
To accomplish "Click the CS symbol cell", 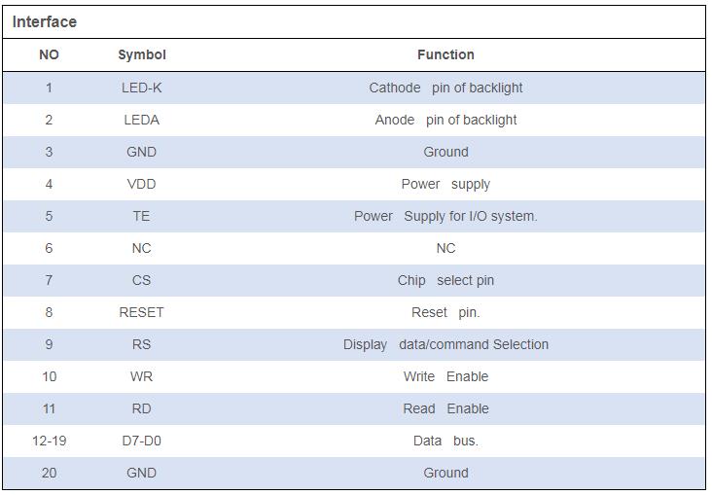I will pos(142,280).
